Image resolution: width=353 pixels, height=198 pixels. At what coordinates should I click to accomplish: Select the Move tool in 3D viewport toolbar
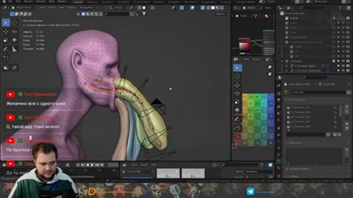coord(6,32)
